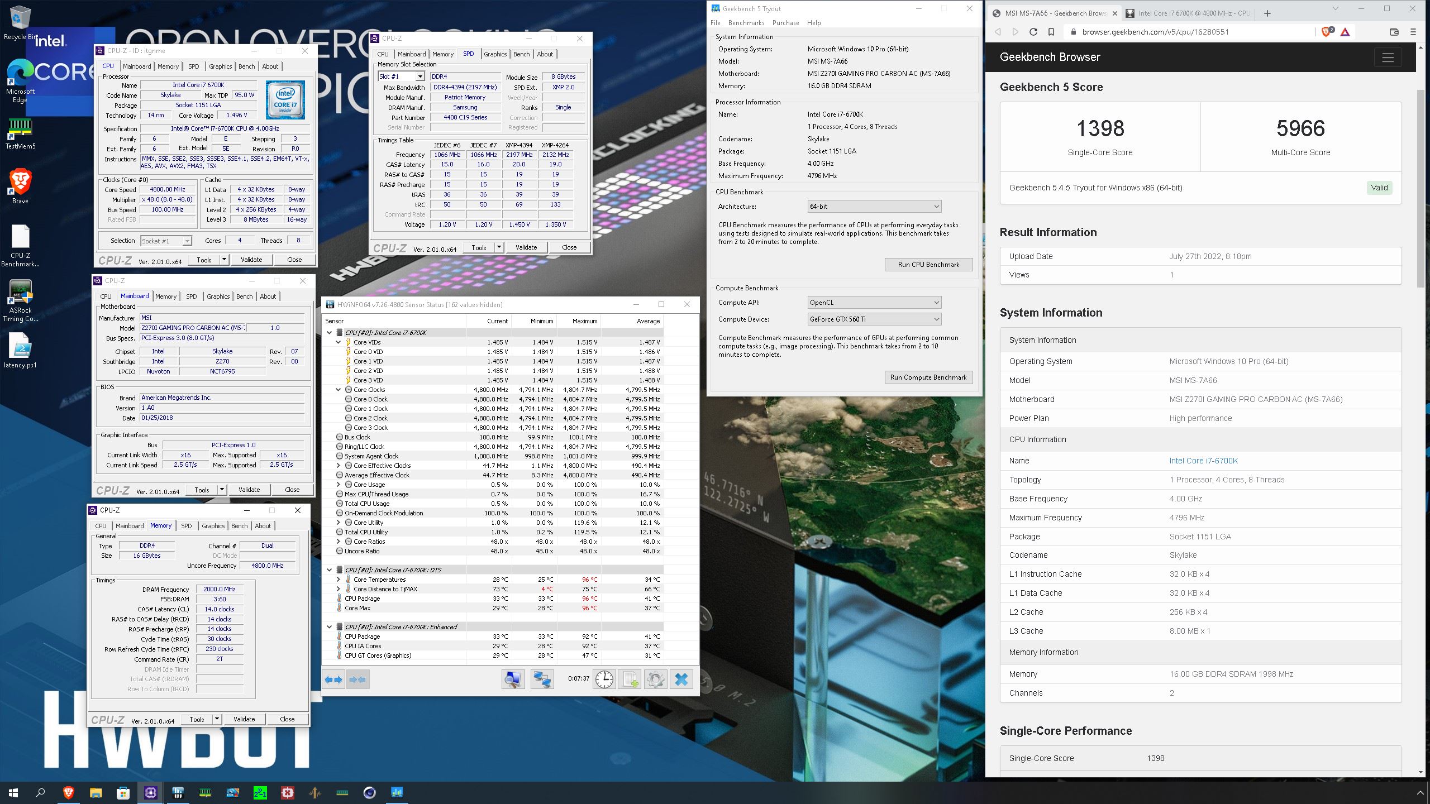
Task: Click the Average column header in HWiNFO
Action: 648,321
